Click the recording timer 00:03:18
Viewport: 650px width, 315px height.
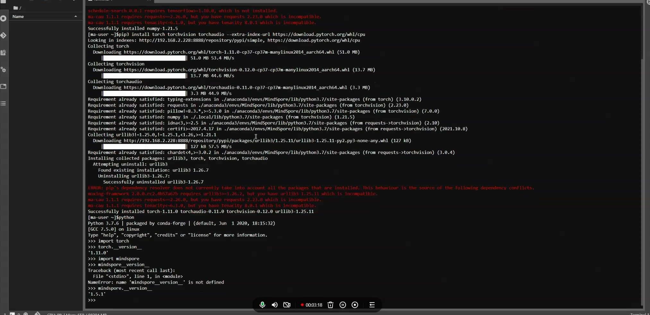click(314, 305)
